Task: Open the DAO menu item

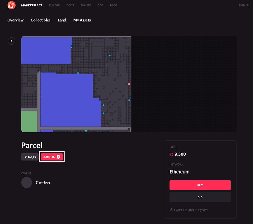Action: coord(100,5)
